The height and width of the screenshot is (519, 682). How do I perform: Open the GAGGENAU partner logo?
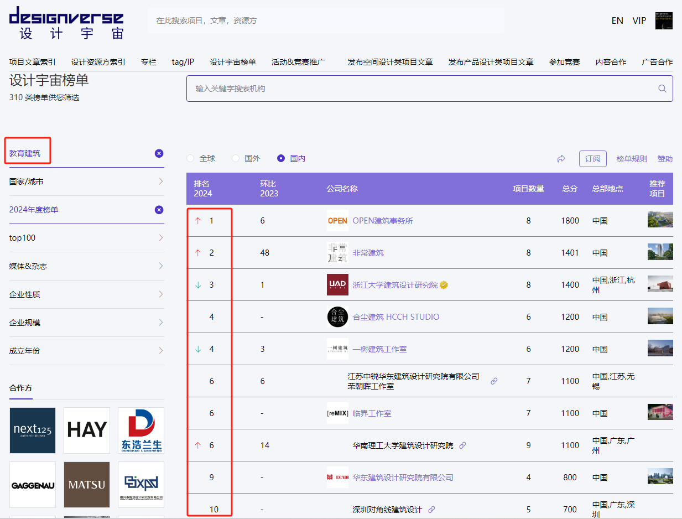tap(33, 485)
